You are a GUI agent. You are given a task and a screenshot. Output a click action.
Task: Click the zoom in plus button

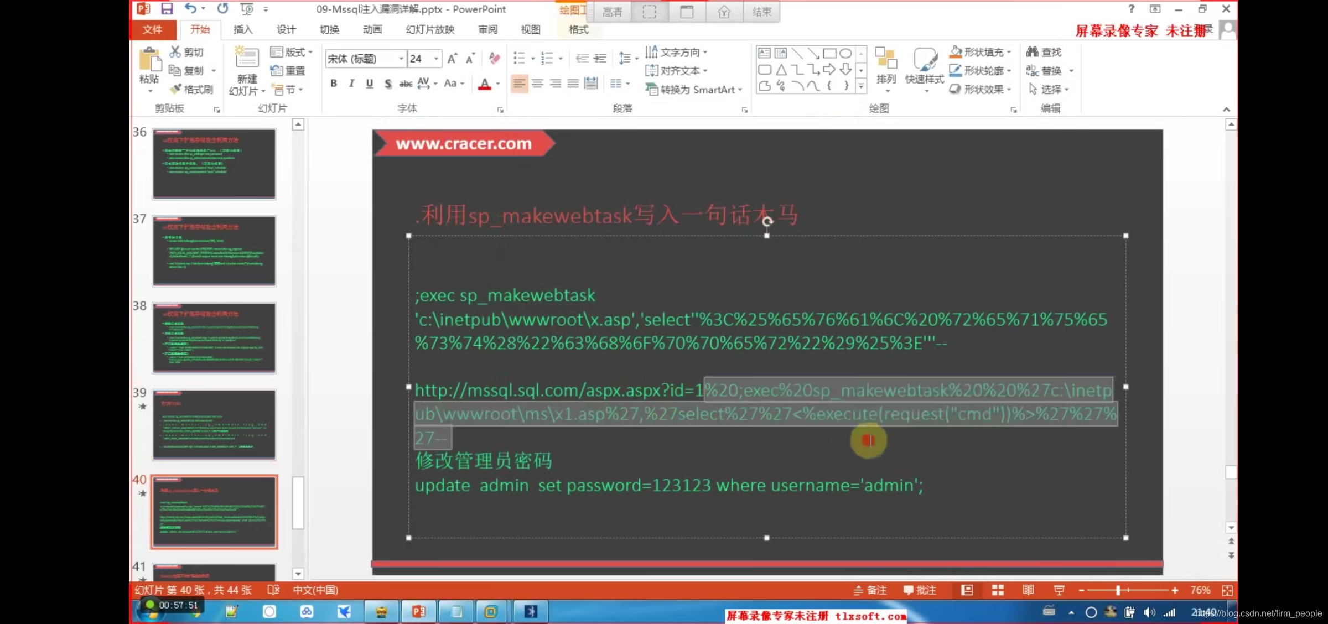coord(1175,590)
